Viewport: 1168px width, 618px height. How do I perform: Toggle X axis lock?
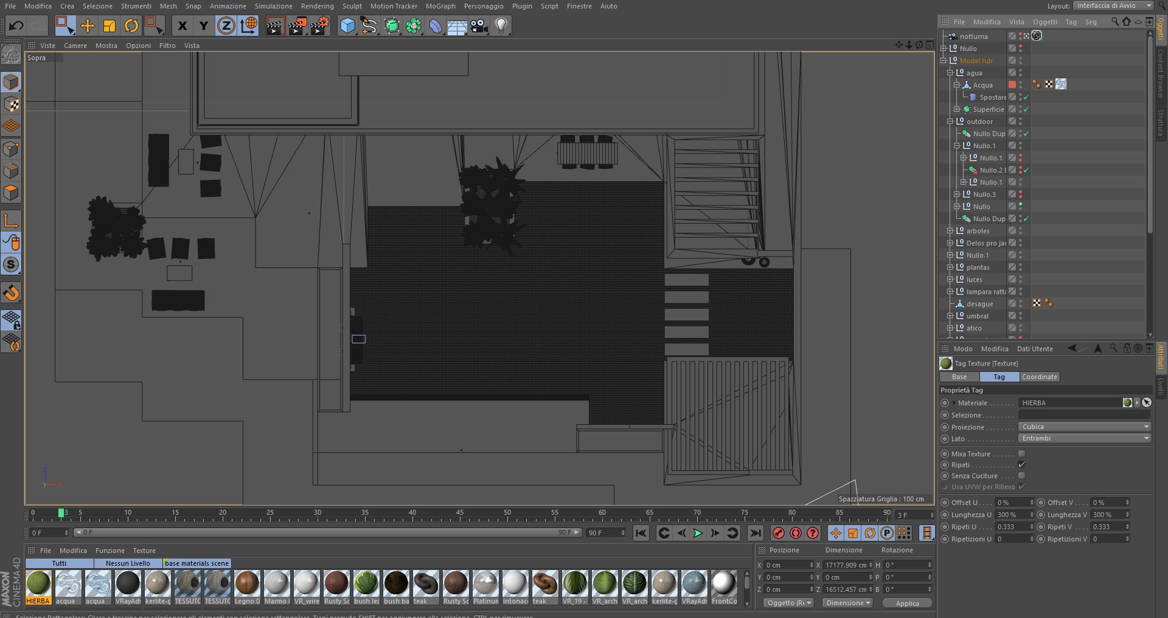(182, 26)
